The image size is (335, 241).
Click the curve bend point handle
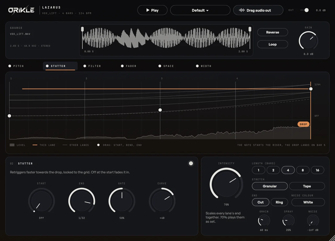[160, 110]
